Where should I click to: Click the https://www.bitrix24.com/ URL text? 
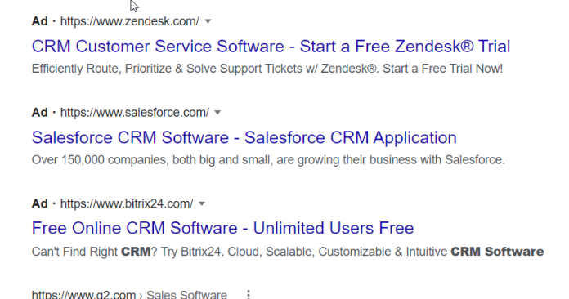click(x=127, y=203)
